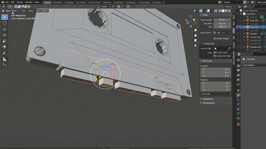The height and width of the screenshot is (149, 266).
Task: Open the viewport Object menu
Action: 44,11
